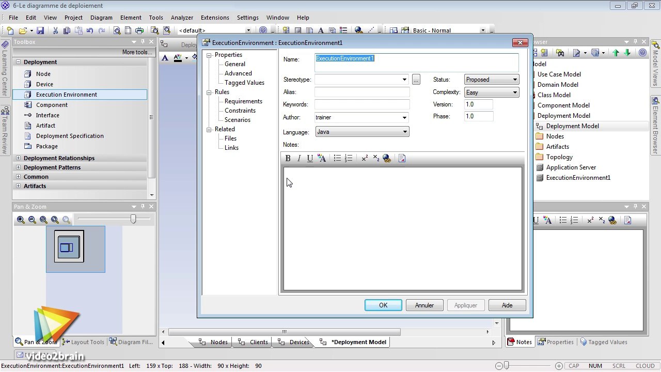Open the Stereotype dropdown

(404, 80)
